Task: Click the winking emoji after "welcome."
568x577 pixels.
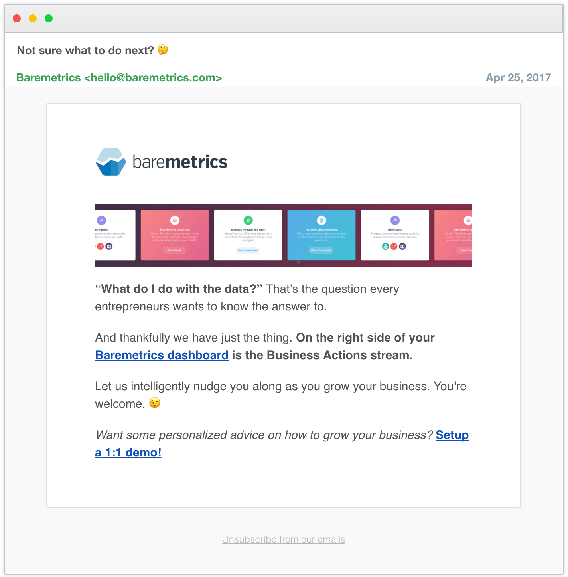Action: coord(155,403)
